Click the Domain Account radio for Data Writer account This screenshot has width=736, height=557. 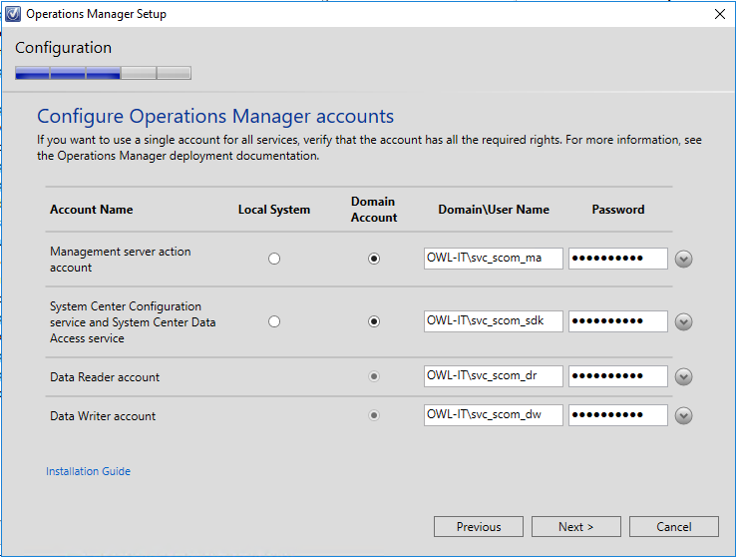(374, 415)
